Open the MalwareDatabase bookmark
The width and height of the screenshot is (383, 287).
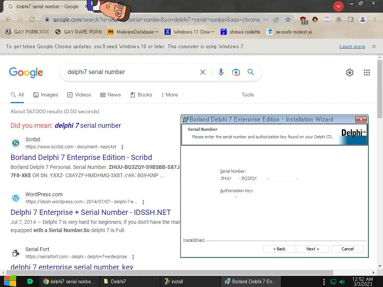(x=133, y=32)
